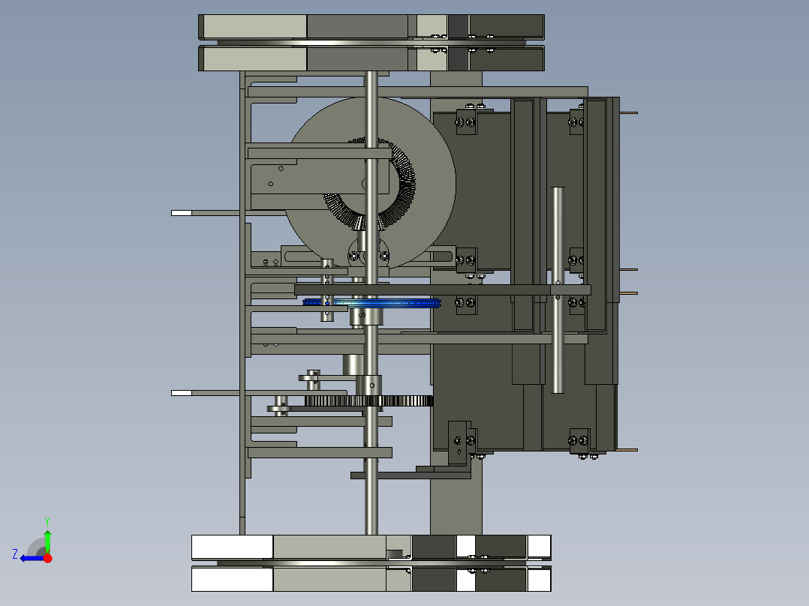This screenshot has height=606, width=809.
Task: Select the thin vertical plate on the left frame
Action: [x=242, y=303]
